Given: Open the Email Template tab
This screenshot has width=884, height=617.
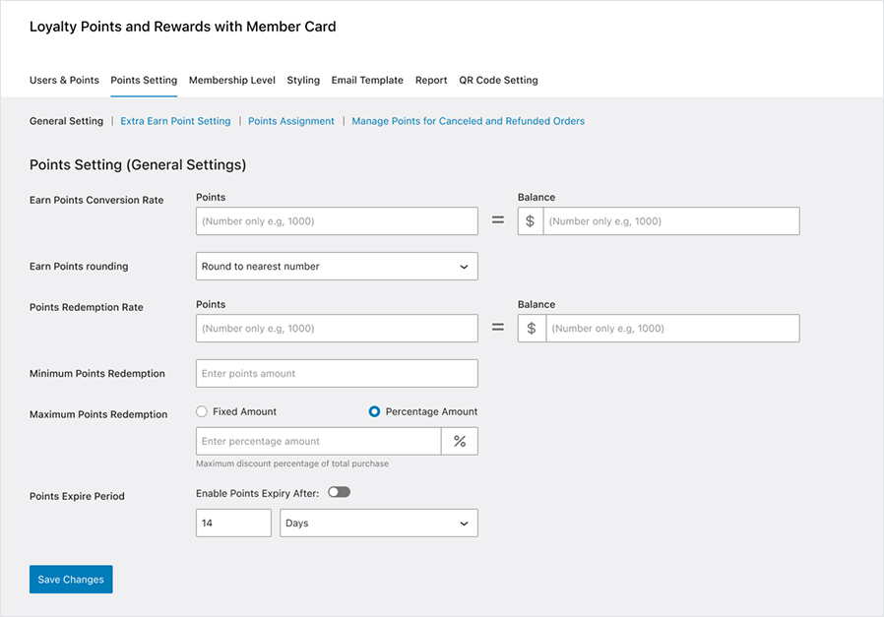Looking at the screenshot, I should point(367,81).
